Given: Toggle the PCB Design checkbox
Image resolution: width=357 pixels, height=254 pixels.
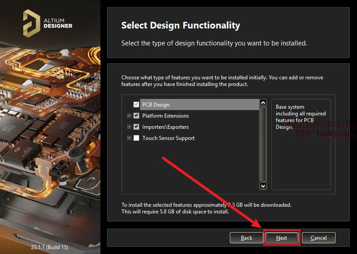Looking at the screenshot, I should point(136,105).
